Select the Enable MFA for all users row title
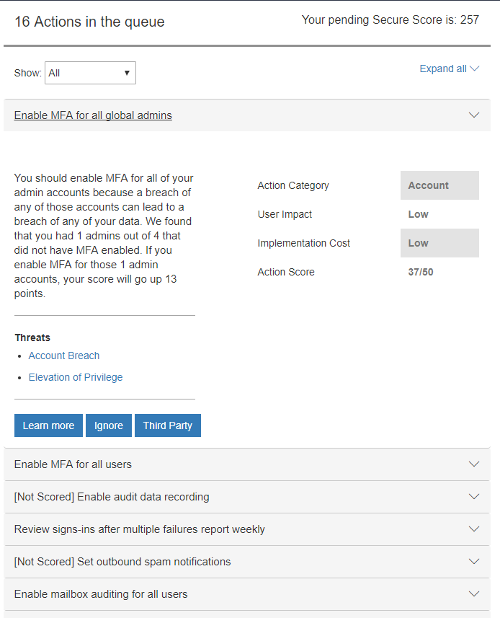This screenshot has width=500, height=618. [73, 464]
